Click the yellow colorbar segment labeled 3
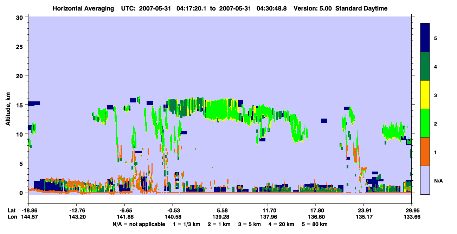457x234 pixels. [425, 95]
